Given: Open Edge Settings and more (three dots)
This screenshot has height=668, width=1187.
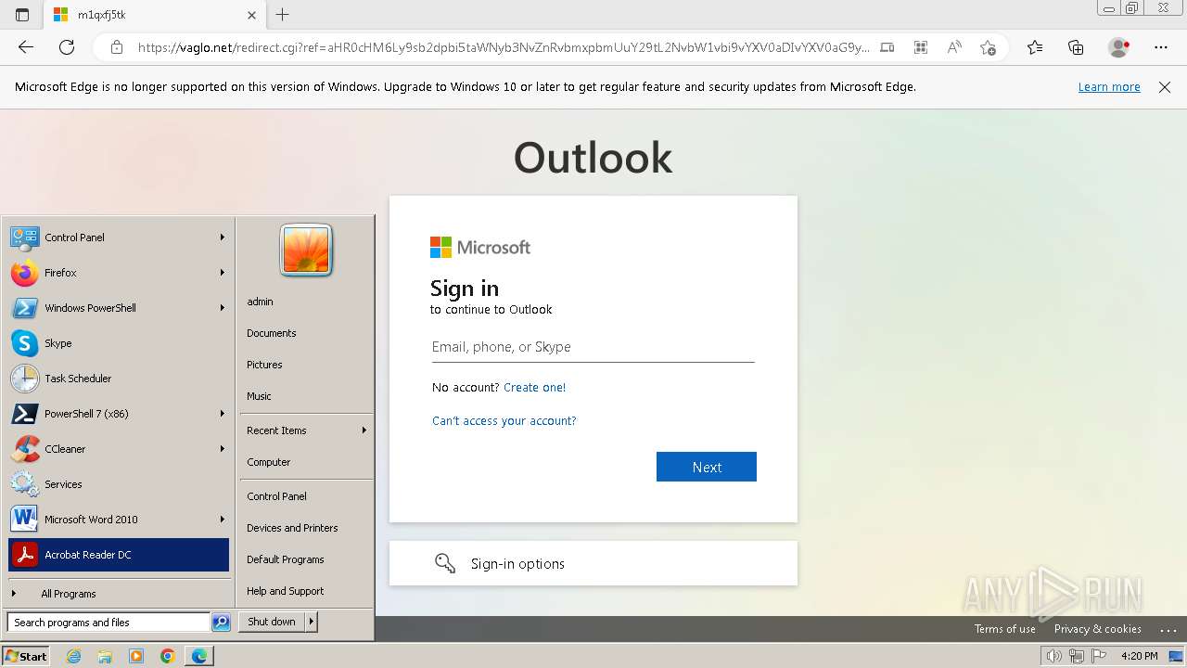Looking at the screenshot, I should click(x=1161, y=47).
